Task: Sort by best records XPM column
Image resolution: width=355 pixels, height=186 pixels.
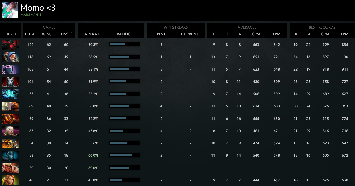Action: (344, 34)
